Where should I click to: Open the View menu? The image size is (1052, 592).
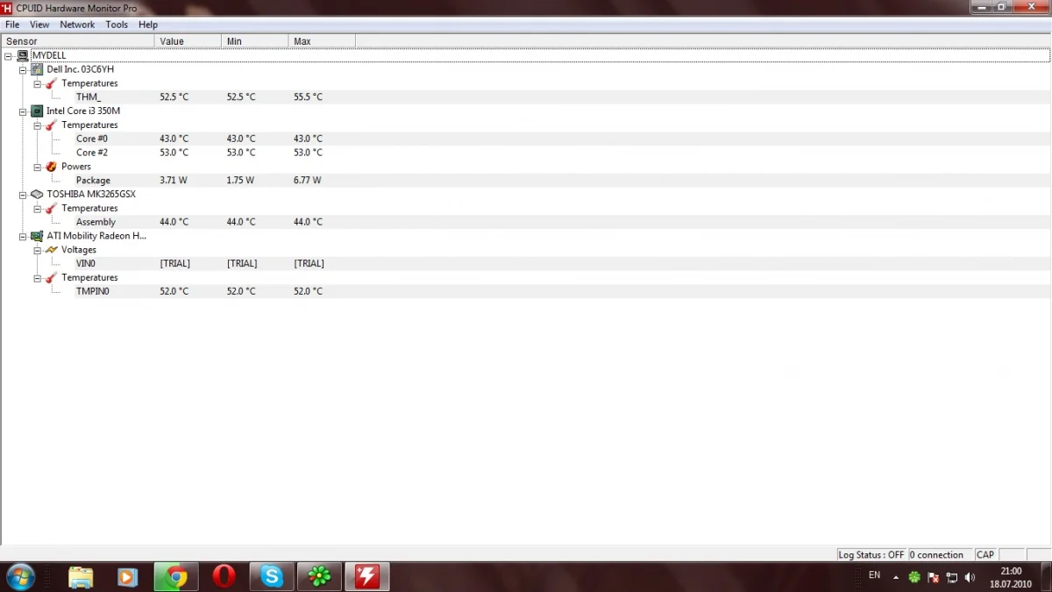click(x=39, y=25)
